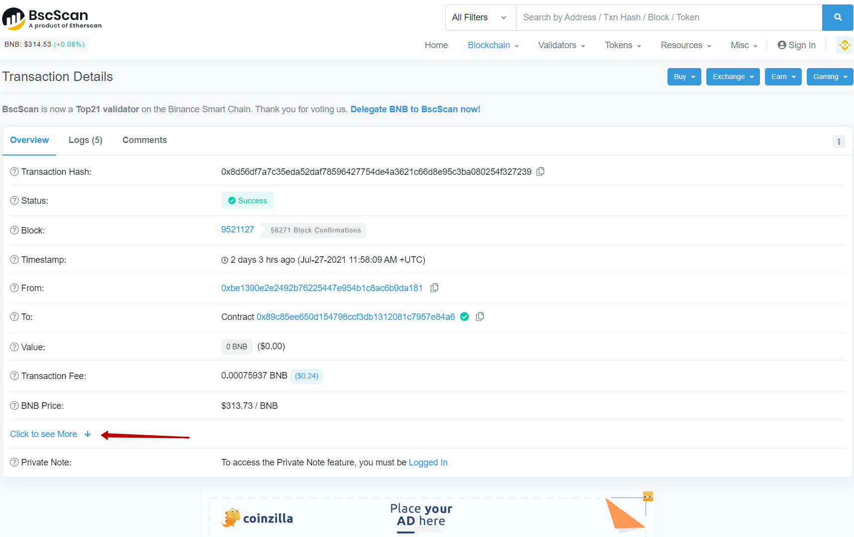This screenshot has height=537, width=854.
Task: Open the three-dot options menu
Action: [839, 142]
